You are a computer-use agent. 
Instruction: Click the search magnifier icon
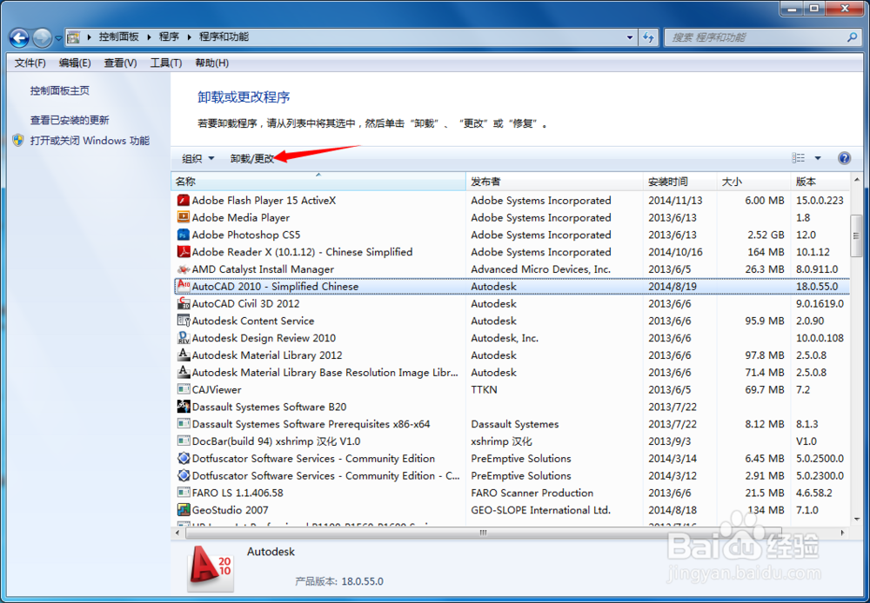852,37
